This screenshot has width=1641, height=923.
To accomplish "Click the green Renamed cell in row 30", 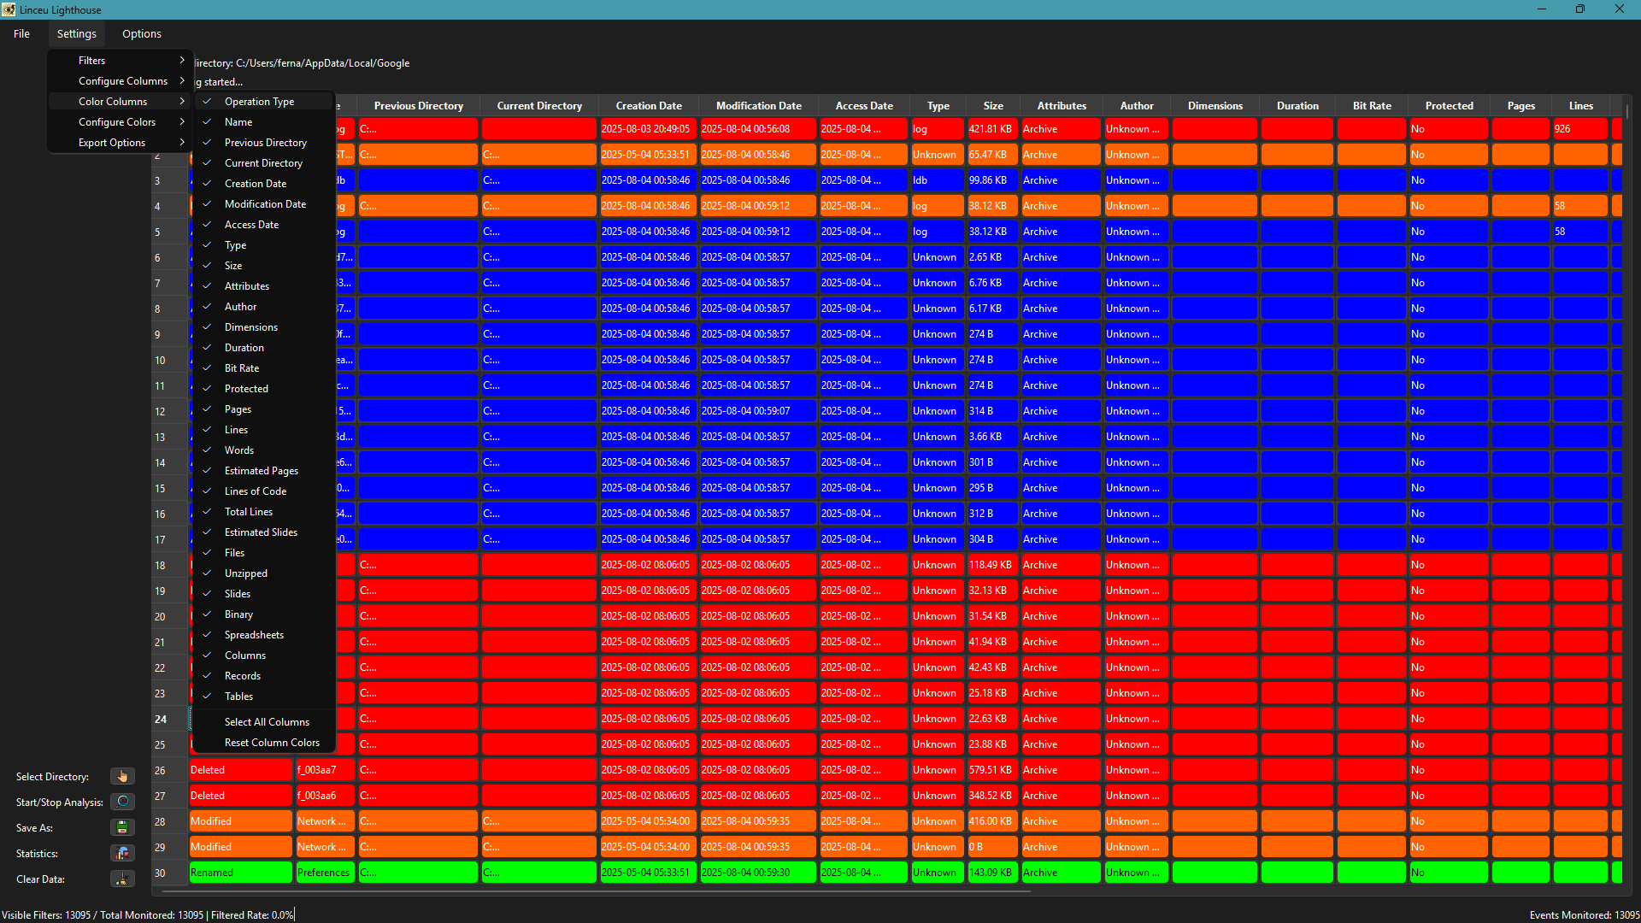I will pyautogui.click(x=240, y=873).
